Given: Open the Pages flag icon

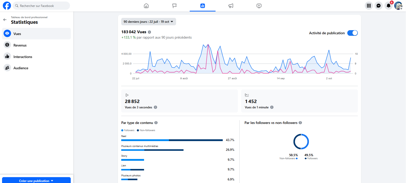Looking at the screenshot, I should pyautogui.click(x=174, y=6).
